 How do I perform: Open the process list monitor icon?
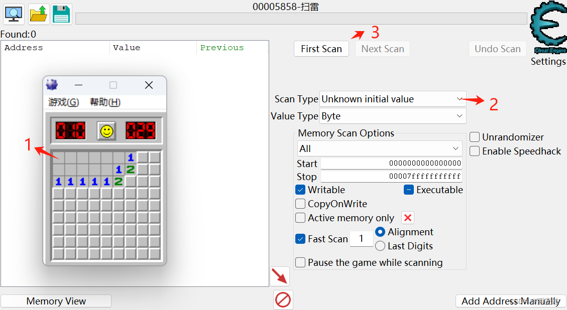click(14, 15)
